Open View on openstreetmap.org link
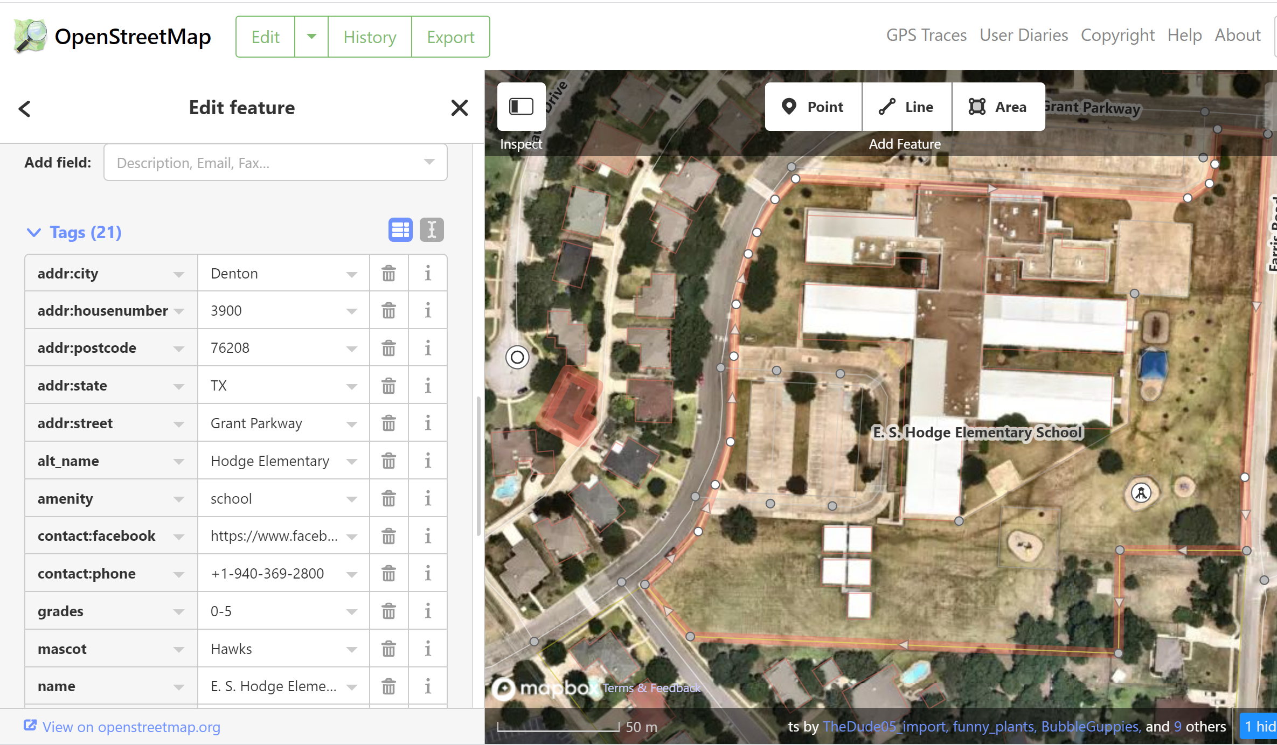 122,727
